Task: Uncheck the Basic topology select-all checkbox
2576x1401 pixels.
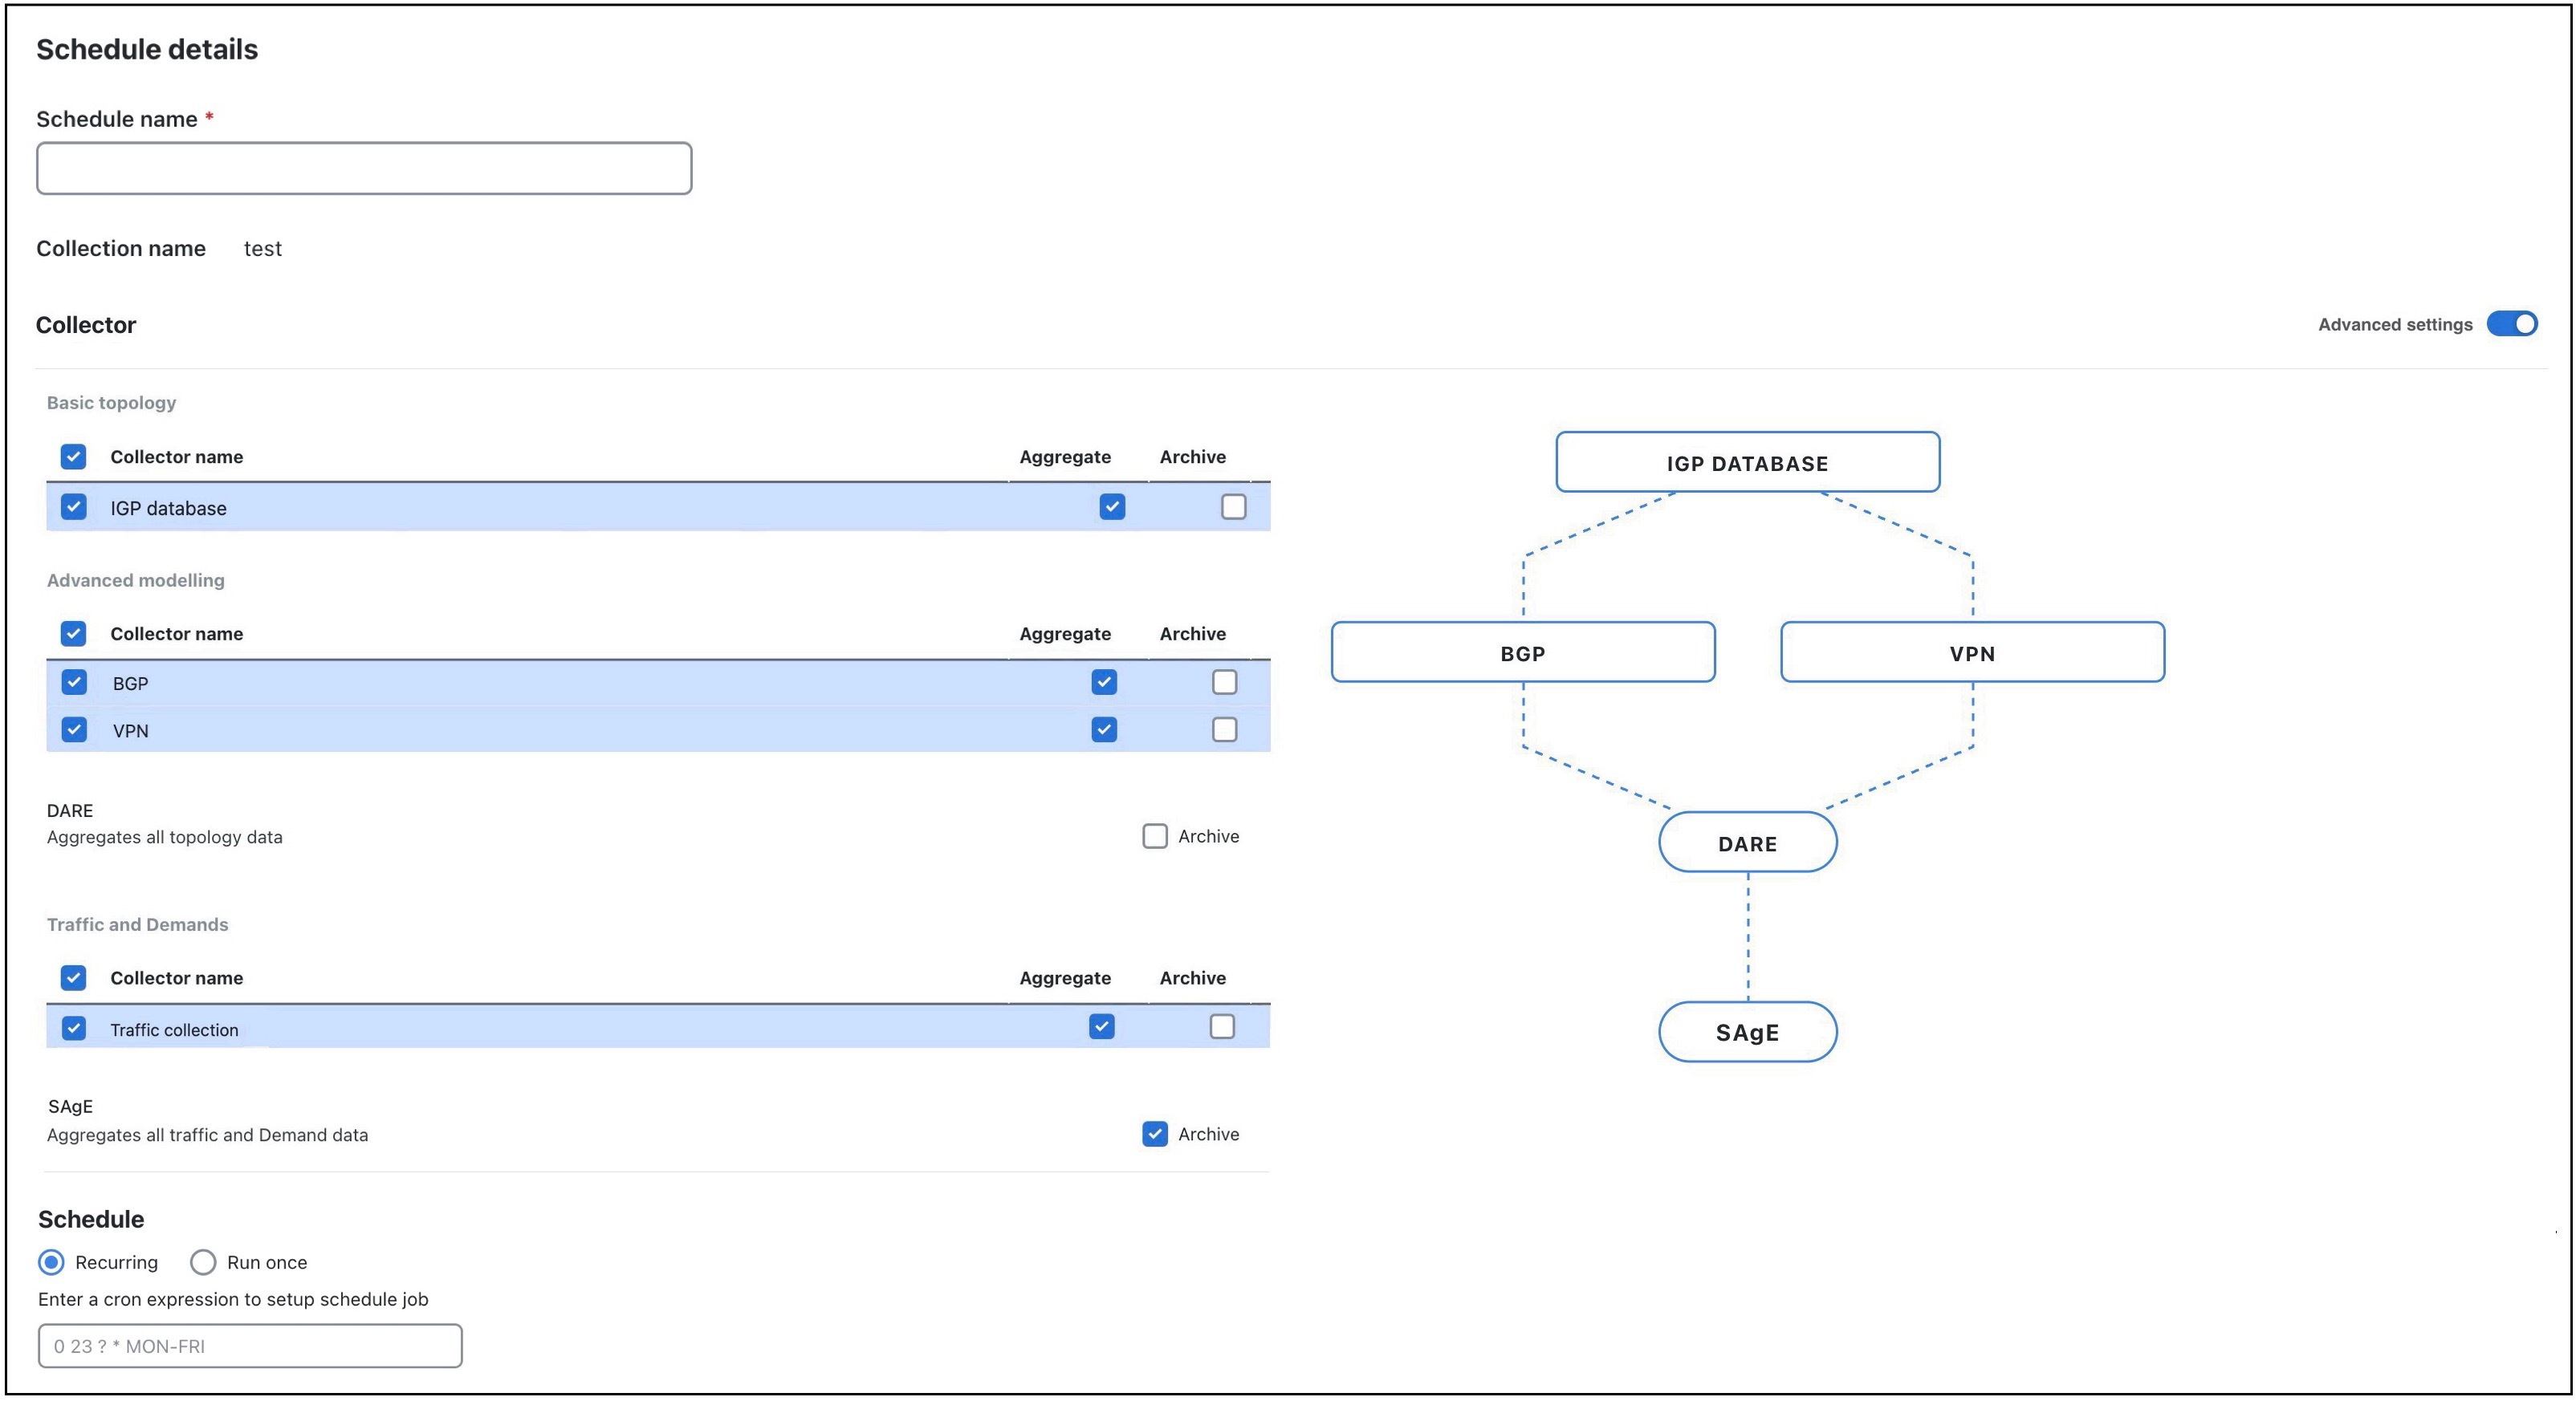Action: 73,457
